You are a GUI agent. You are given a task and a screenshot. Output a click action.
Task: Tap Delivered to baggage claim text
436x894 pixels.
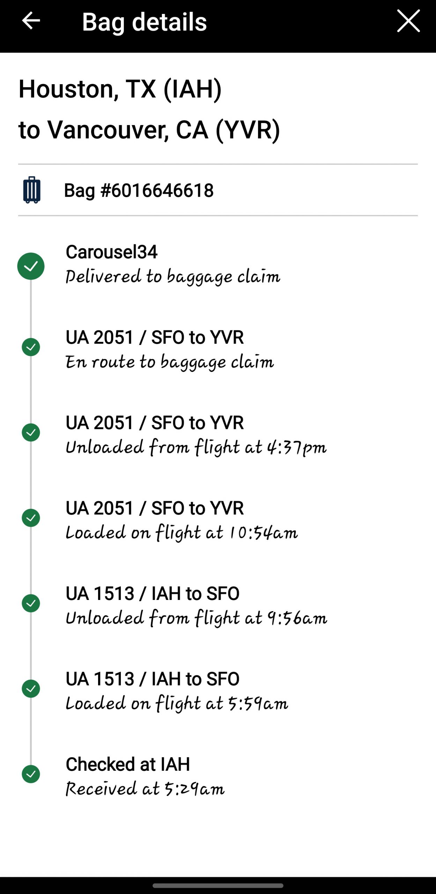tap(173, 277)
